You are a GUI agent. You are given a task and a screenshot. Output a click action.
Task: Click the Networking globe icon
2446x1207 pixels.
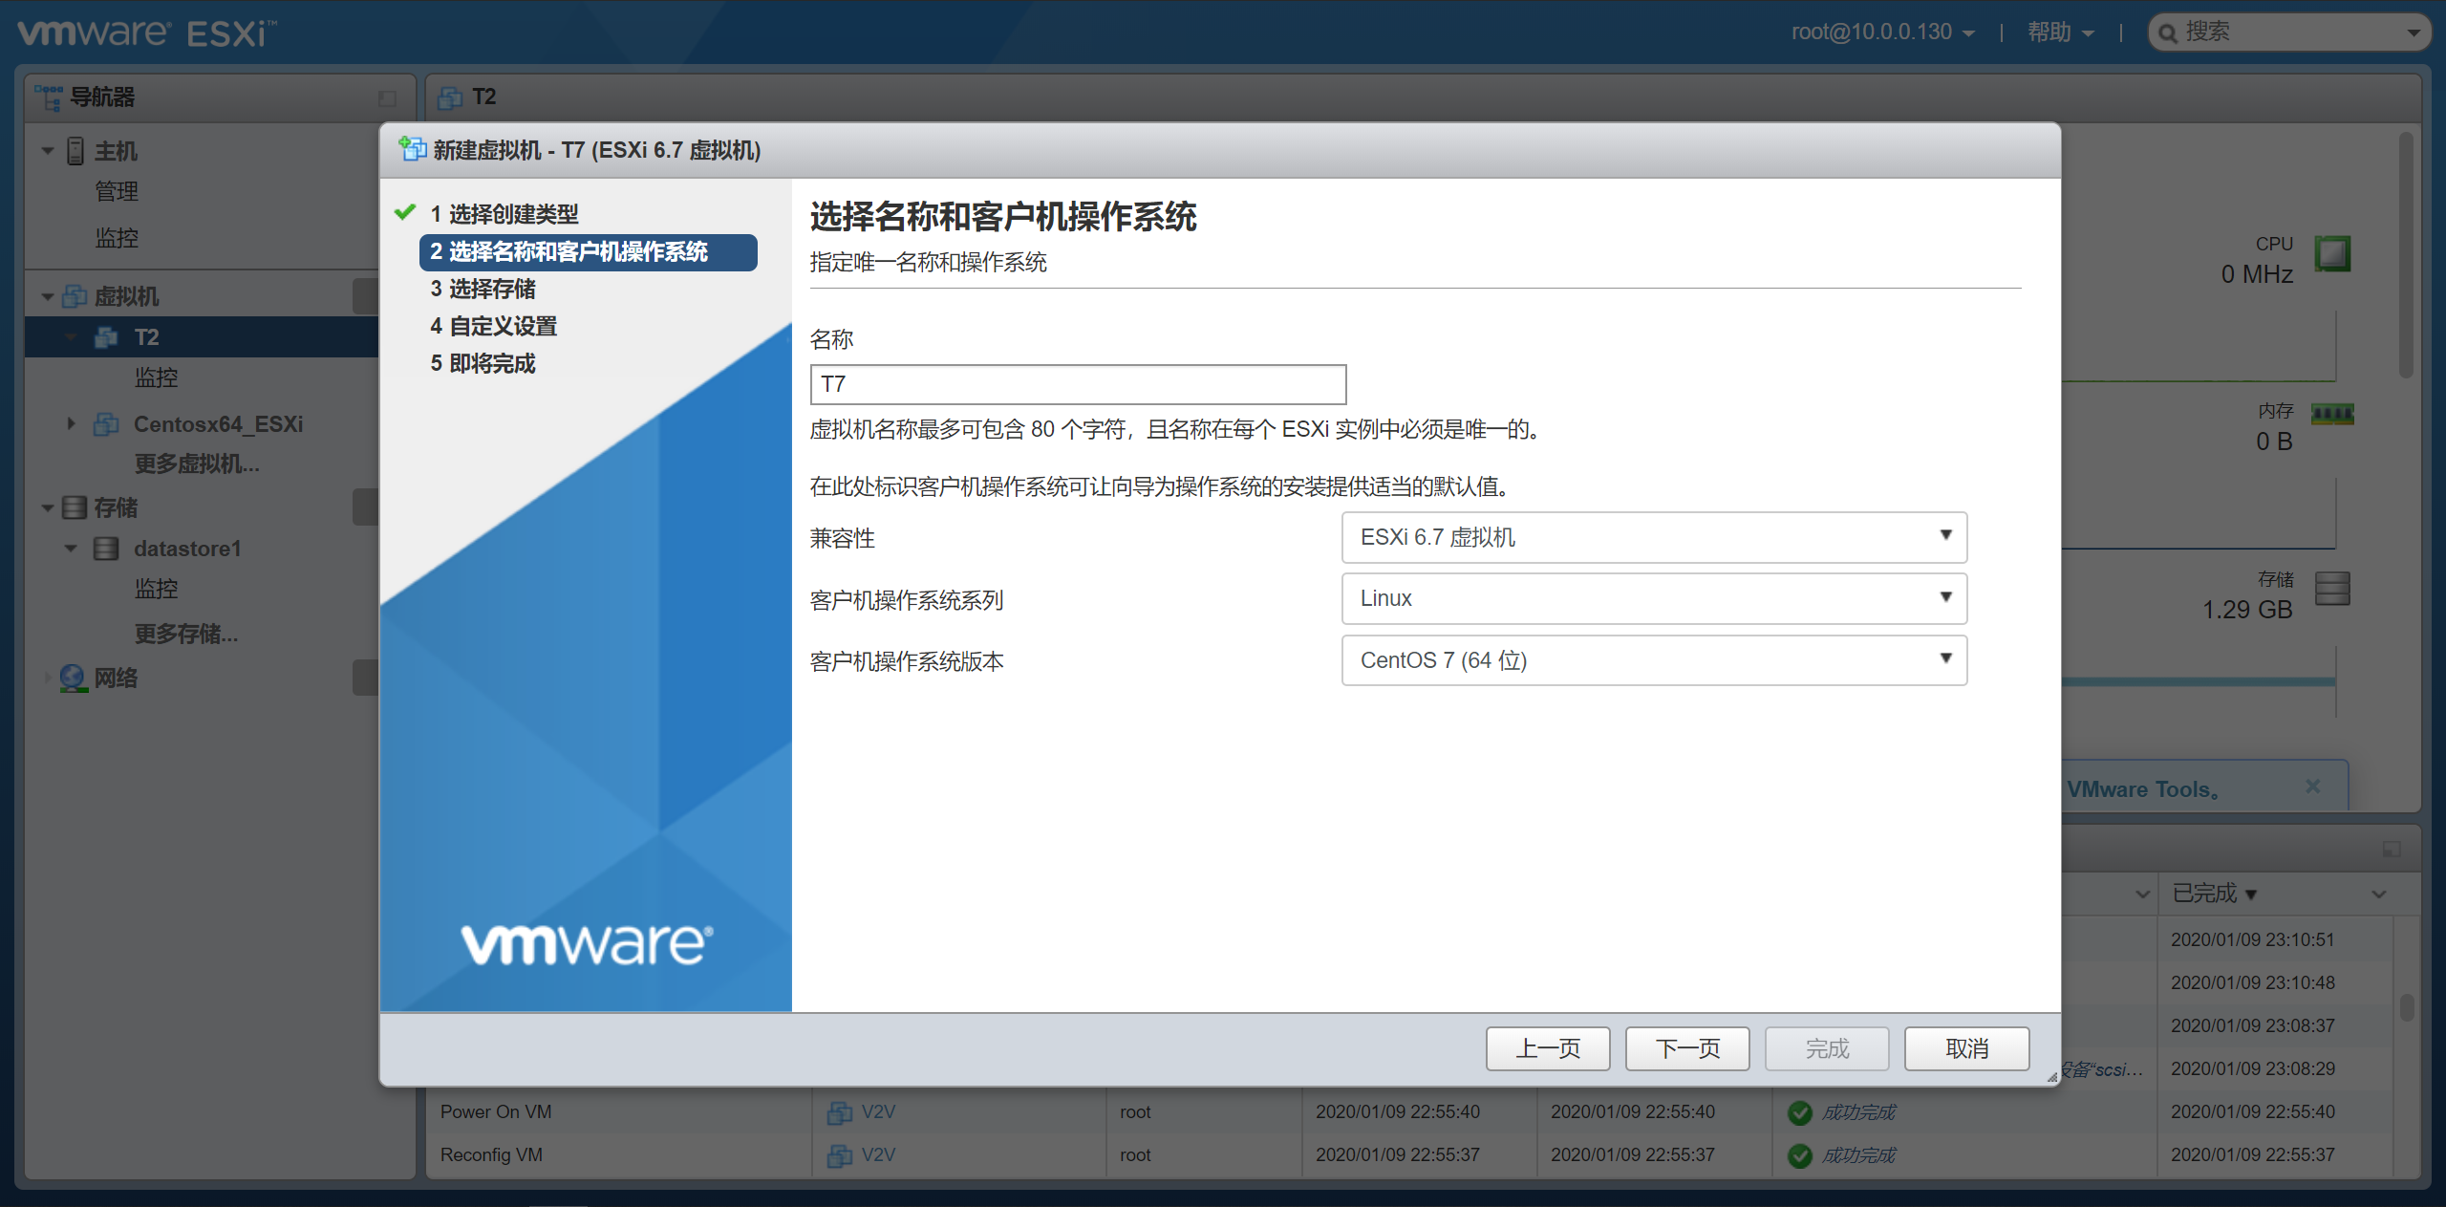[74, 678]
